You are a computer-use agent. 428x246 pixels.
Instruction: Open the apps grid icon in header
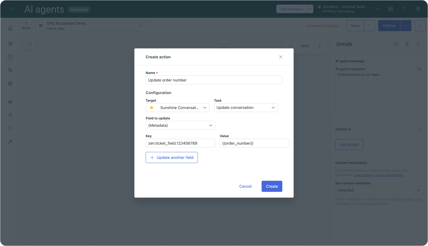[x=390, y=9]
